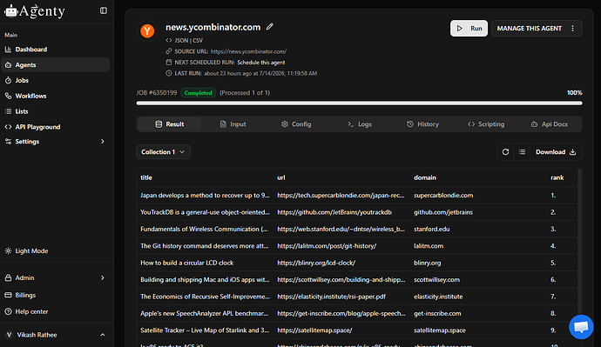Image resolution: width=601 pixels, height=347 pixels.
Task: Click the V user avatar
Action: click(10, 335)
